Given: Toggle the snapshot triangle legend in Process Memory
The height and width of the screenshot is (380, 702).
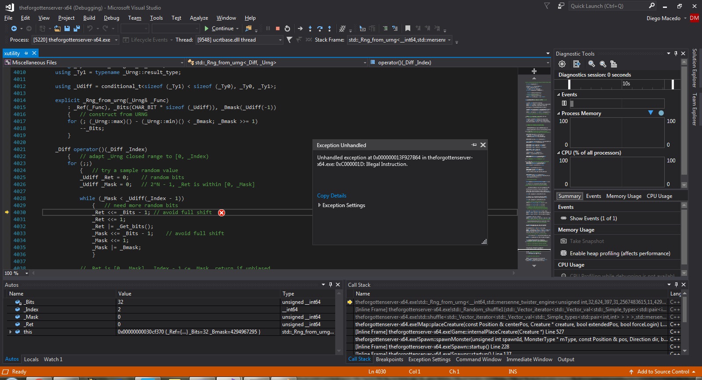Looking at the screenshot, I should 651,113.
